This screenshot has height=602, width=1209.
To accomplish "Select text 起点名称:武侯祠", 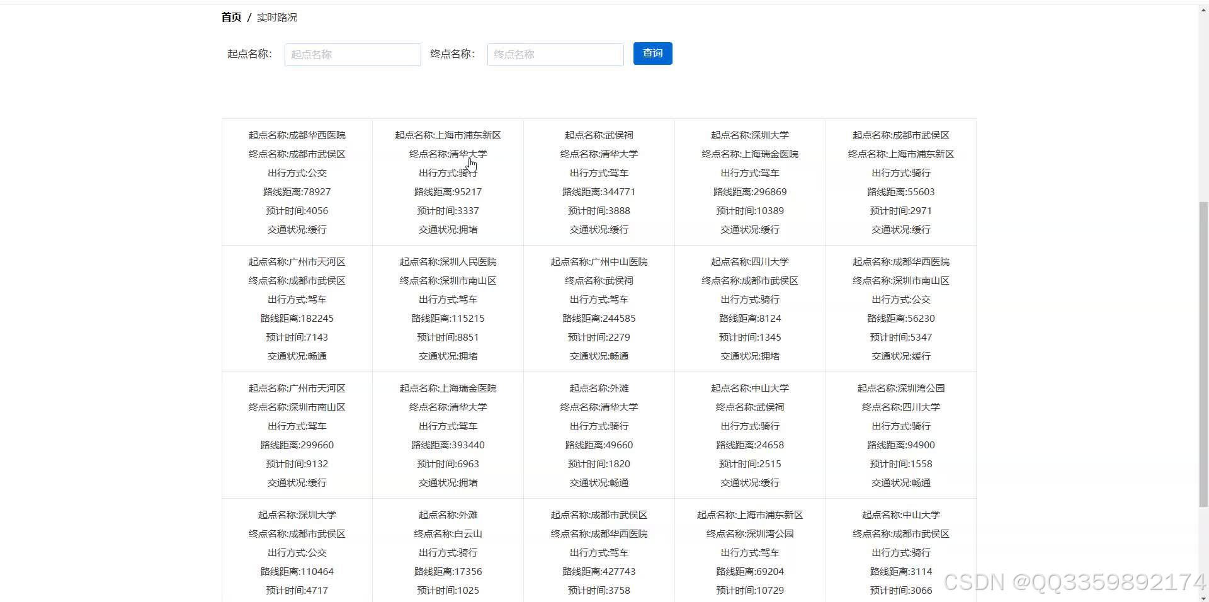I will [x=599, y=135].
